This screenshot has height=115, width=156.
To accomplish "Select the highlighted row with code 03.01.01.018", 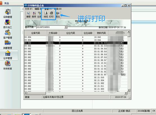I will coord(76,43).
